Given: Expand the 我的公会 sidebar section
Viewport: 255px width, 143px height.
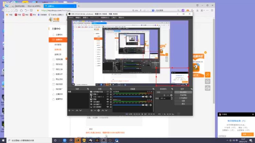Looking at the screenshot, I should pos(58,69).
